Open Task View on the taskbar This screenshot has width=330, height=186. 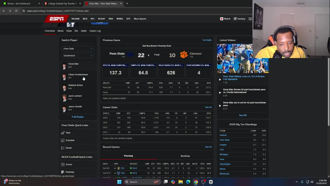166,182
